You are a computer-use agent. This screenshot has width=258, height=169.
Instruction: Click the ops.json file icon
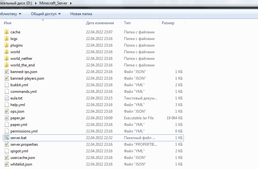point(7,111)
